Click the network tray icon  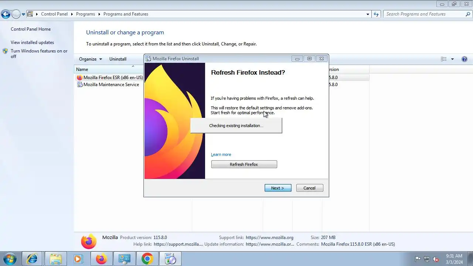click(x=427, y=259)
